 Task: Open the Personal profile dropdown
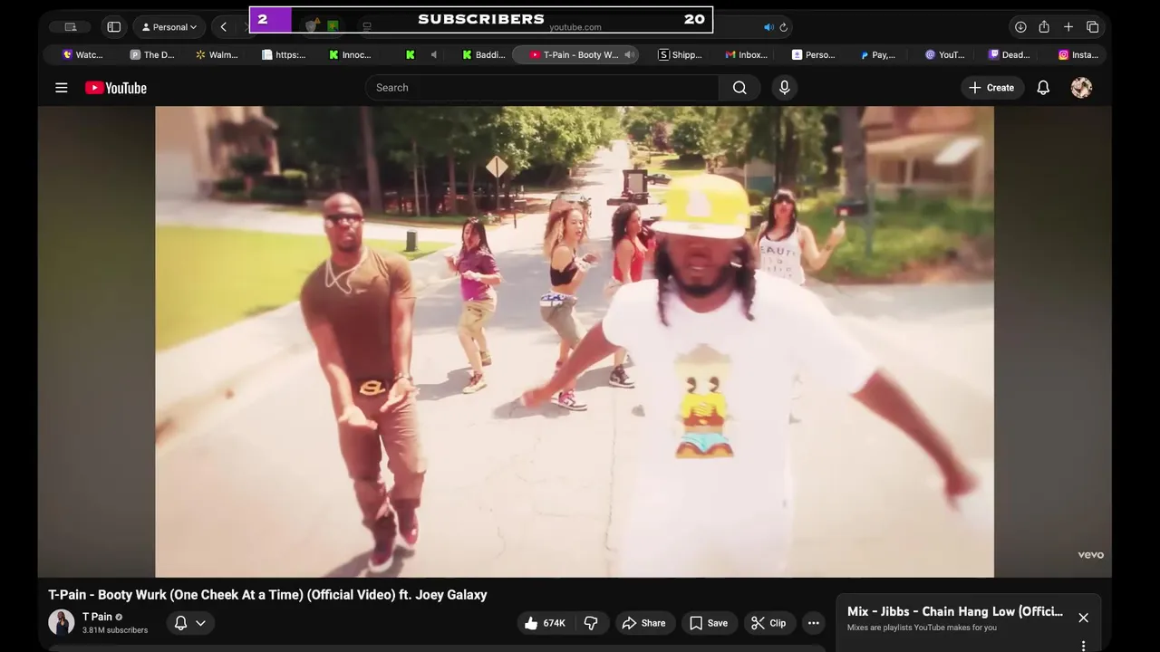click(x=169, y=27)
